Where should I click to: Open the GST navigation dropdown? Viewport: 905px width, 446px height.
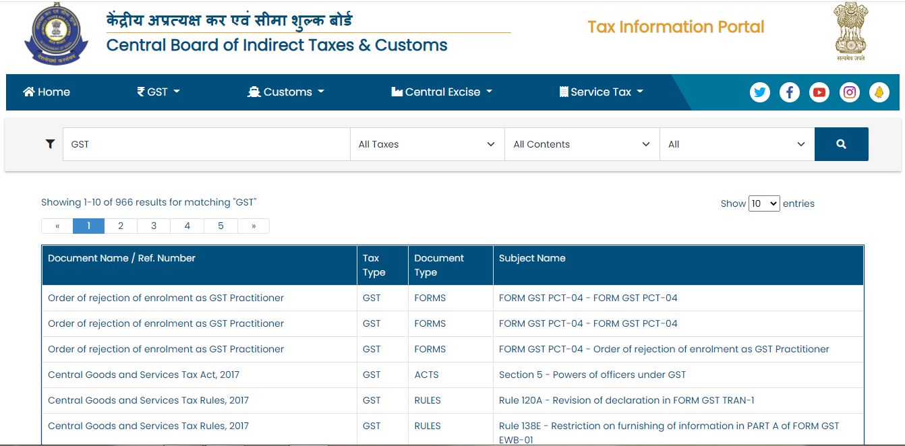158,92
